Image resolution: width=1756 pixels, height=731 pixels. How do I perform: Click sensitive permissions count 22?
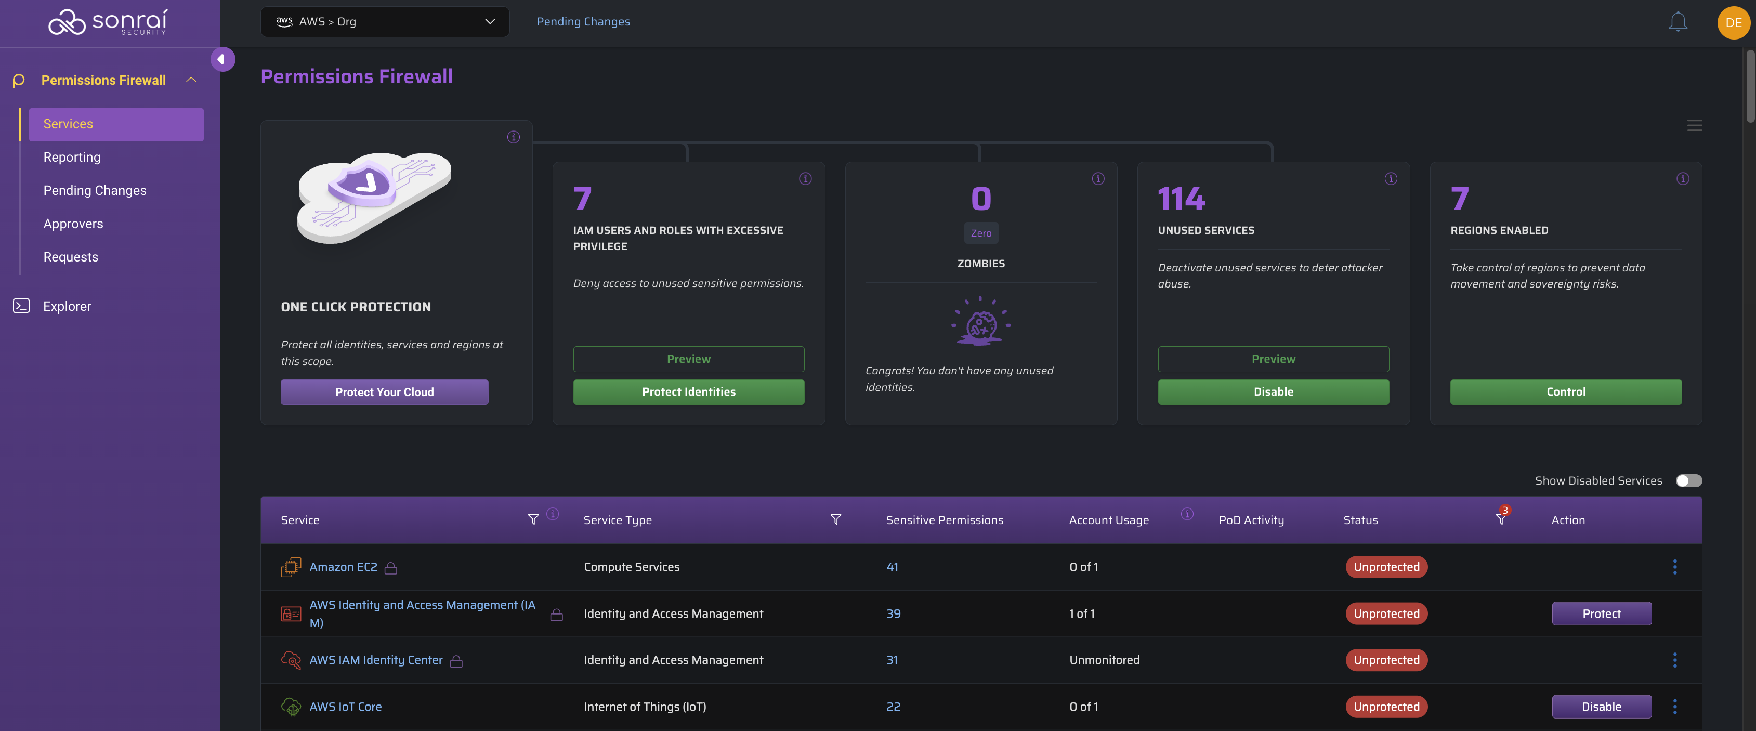pos(893,707)
